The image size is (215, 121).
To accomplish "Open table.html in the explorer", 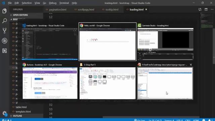I will pyautogui.click(x=21, y=107).
